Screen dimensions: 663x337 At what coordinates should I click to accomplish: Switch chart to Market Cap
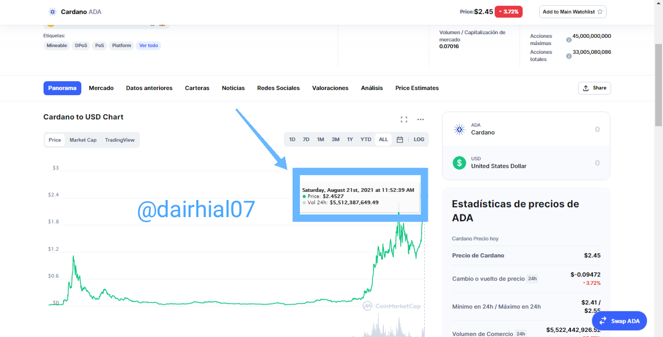coord(83,140)
